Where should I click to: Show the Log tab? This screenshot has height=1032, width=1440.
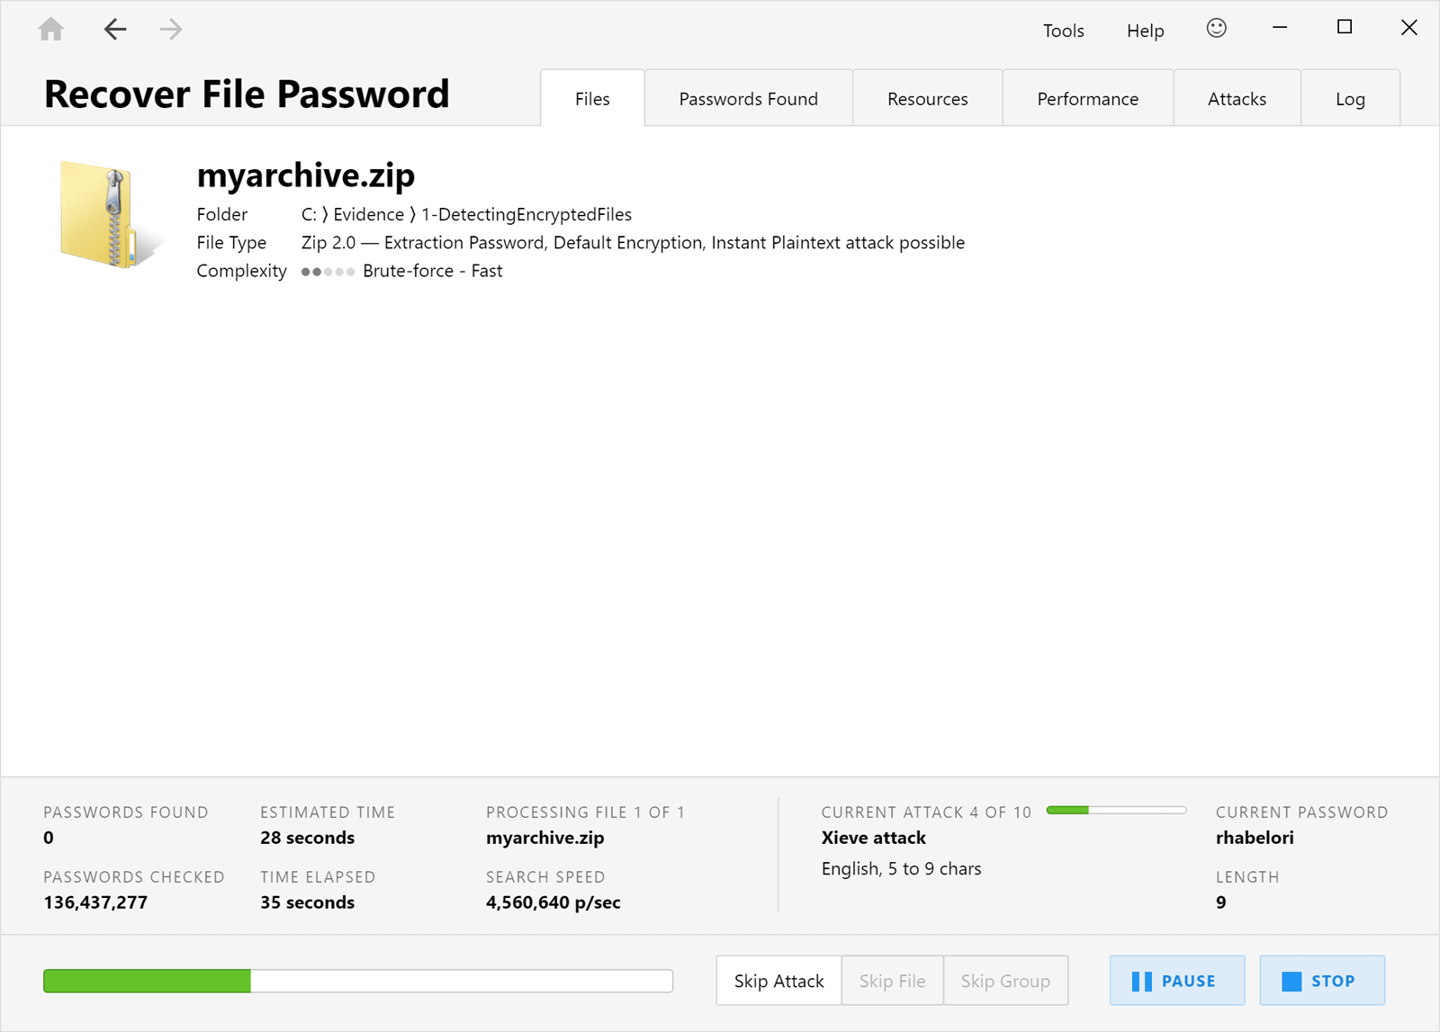[1350, 99]
